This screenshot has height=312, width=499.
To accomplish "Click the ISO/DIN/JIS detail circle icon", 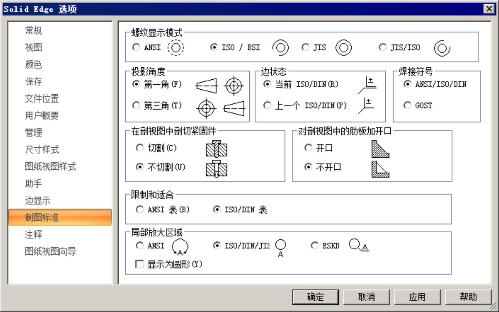I will (x=281, y=248).
